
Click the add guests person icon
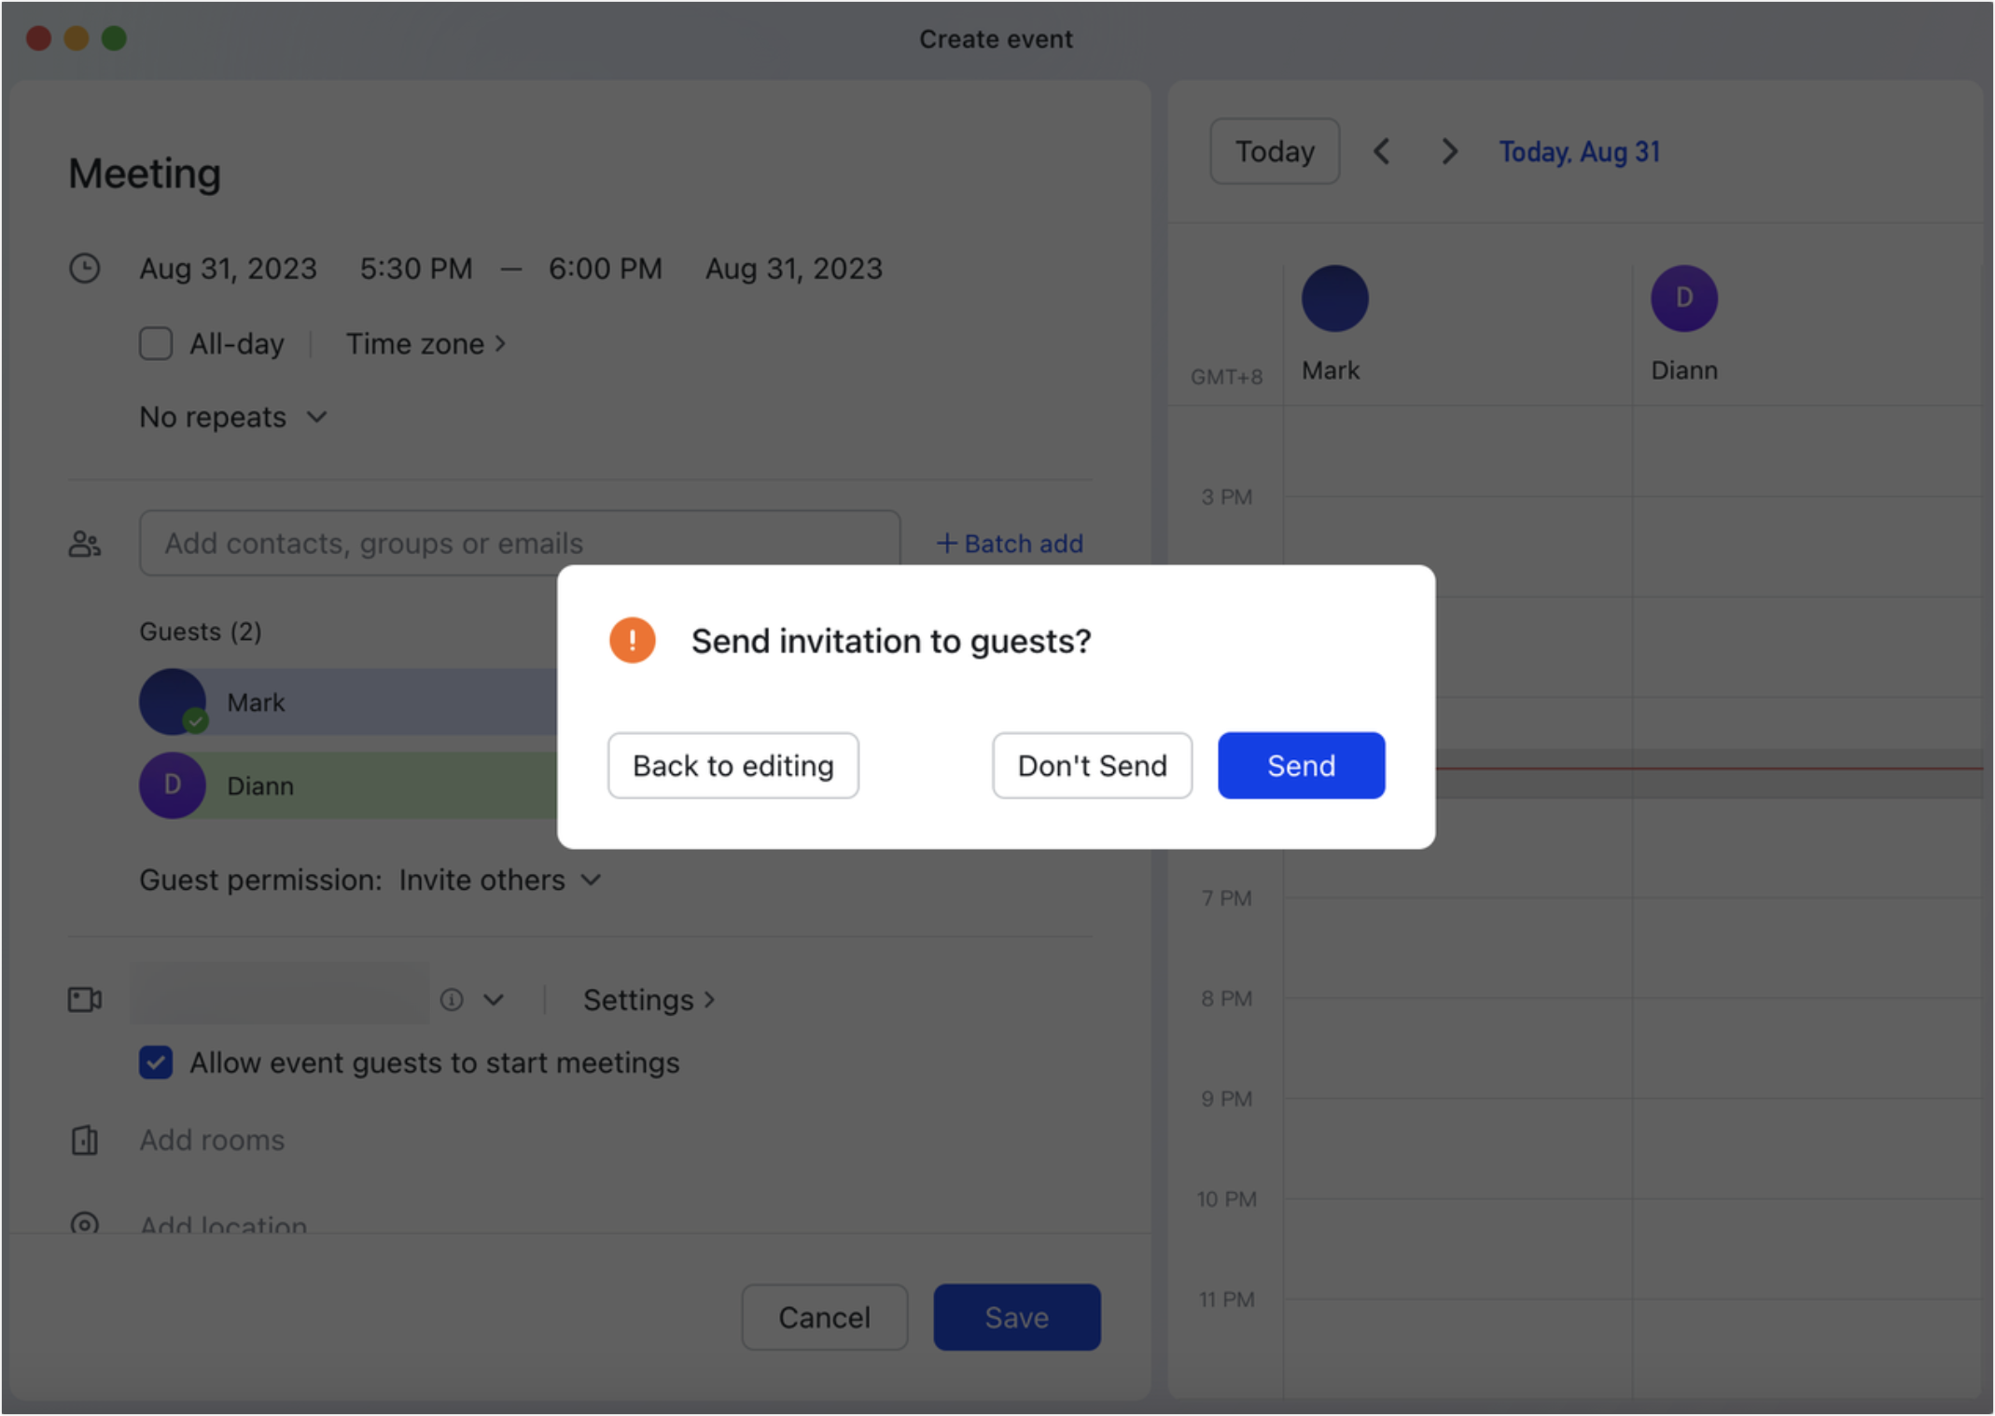[x=84, y=543]
